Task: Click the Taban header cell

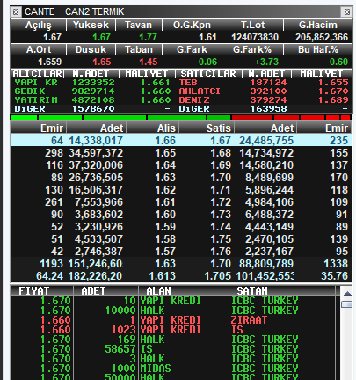Action: (x=139, y=49)
